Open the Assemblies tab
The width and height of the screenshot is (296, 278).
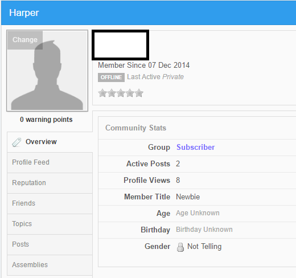coord(50,265)
